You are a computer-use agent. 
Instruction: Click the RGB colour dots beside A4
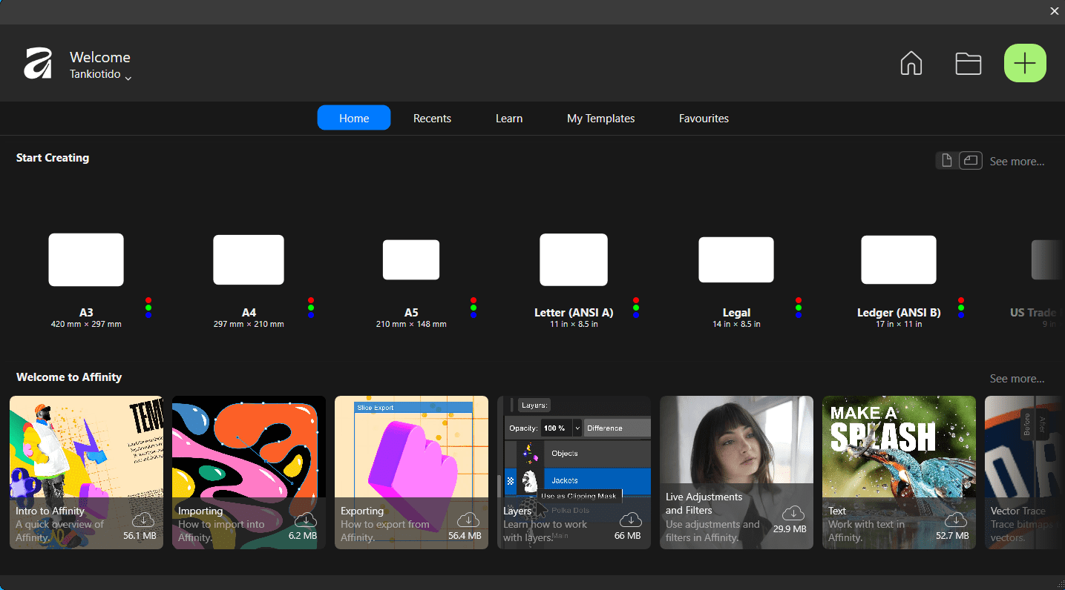(311, 308)
